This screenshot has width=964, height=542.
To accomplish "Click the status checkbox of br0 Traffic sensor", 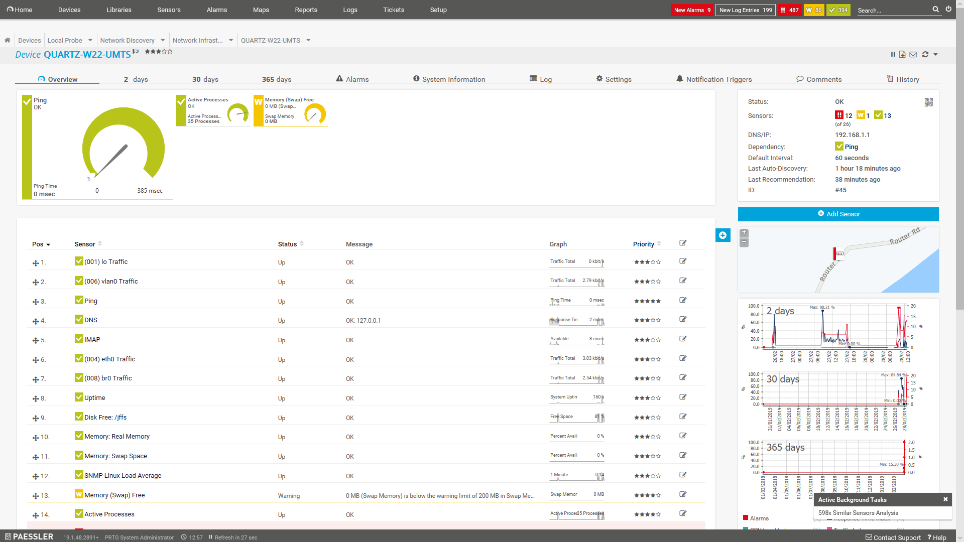I will 79,377.
